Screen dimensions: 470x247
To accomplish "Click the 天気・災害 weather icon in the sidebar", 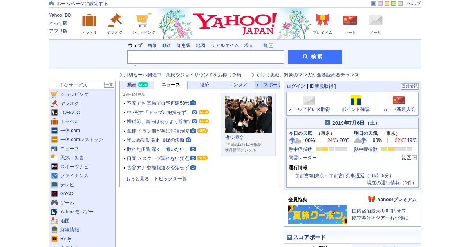I will tap(54, 158).
